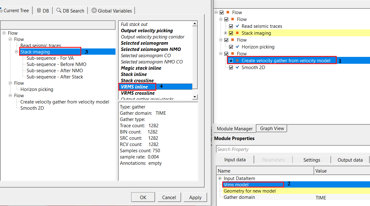Collapse the Stack imaging node in left tree
370x206 pixels.
click(x=17, y=52)
